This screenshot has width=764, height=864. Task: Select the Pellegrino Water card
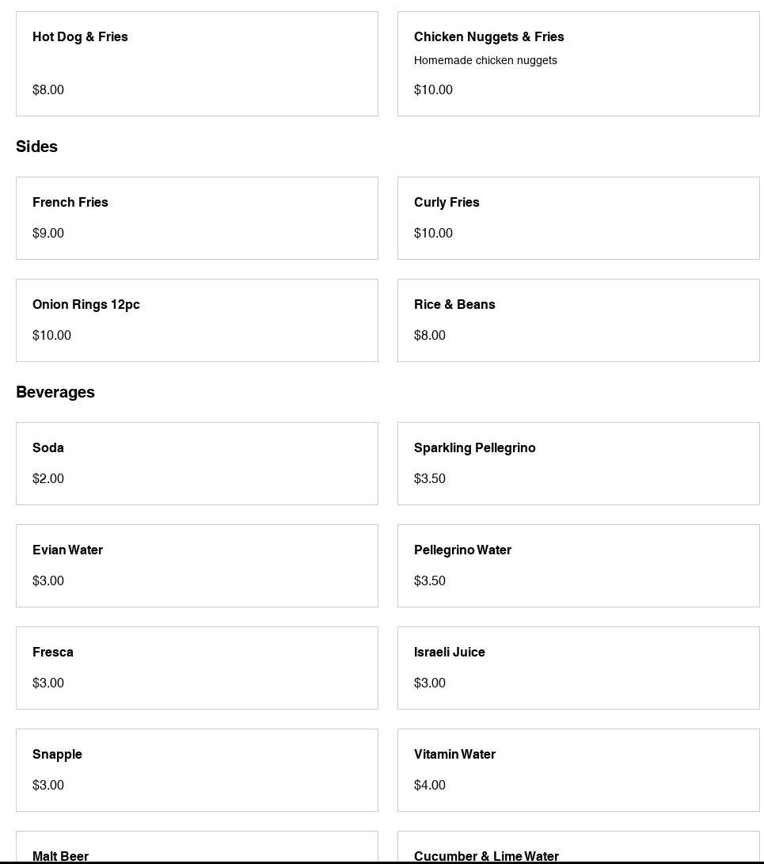[578, 565]
